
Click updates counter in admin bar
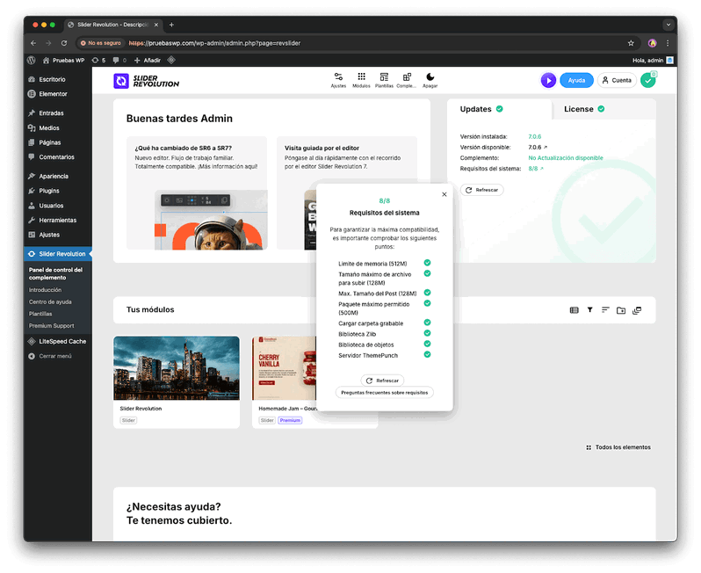(98, 60)
